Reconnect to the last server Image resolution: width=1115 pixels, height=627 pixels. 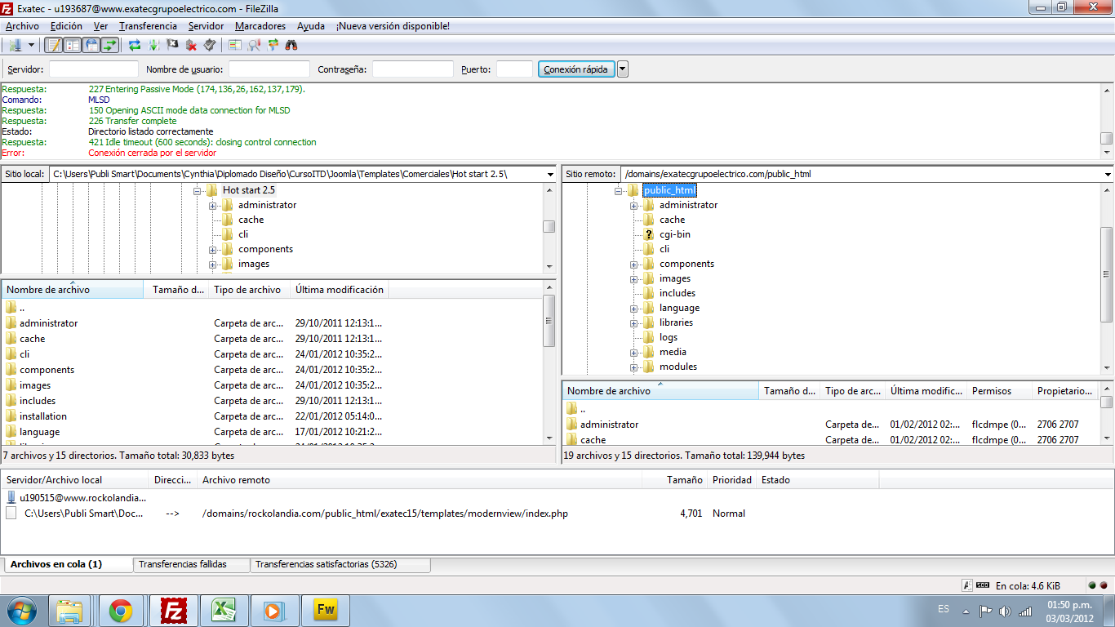(x=210, y=45)
